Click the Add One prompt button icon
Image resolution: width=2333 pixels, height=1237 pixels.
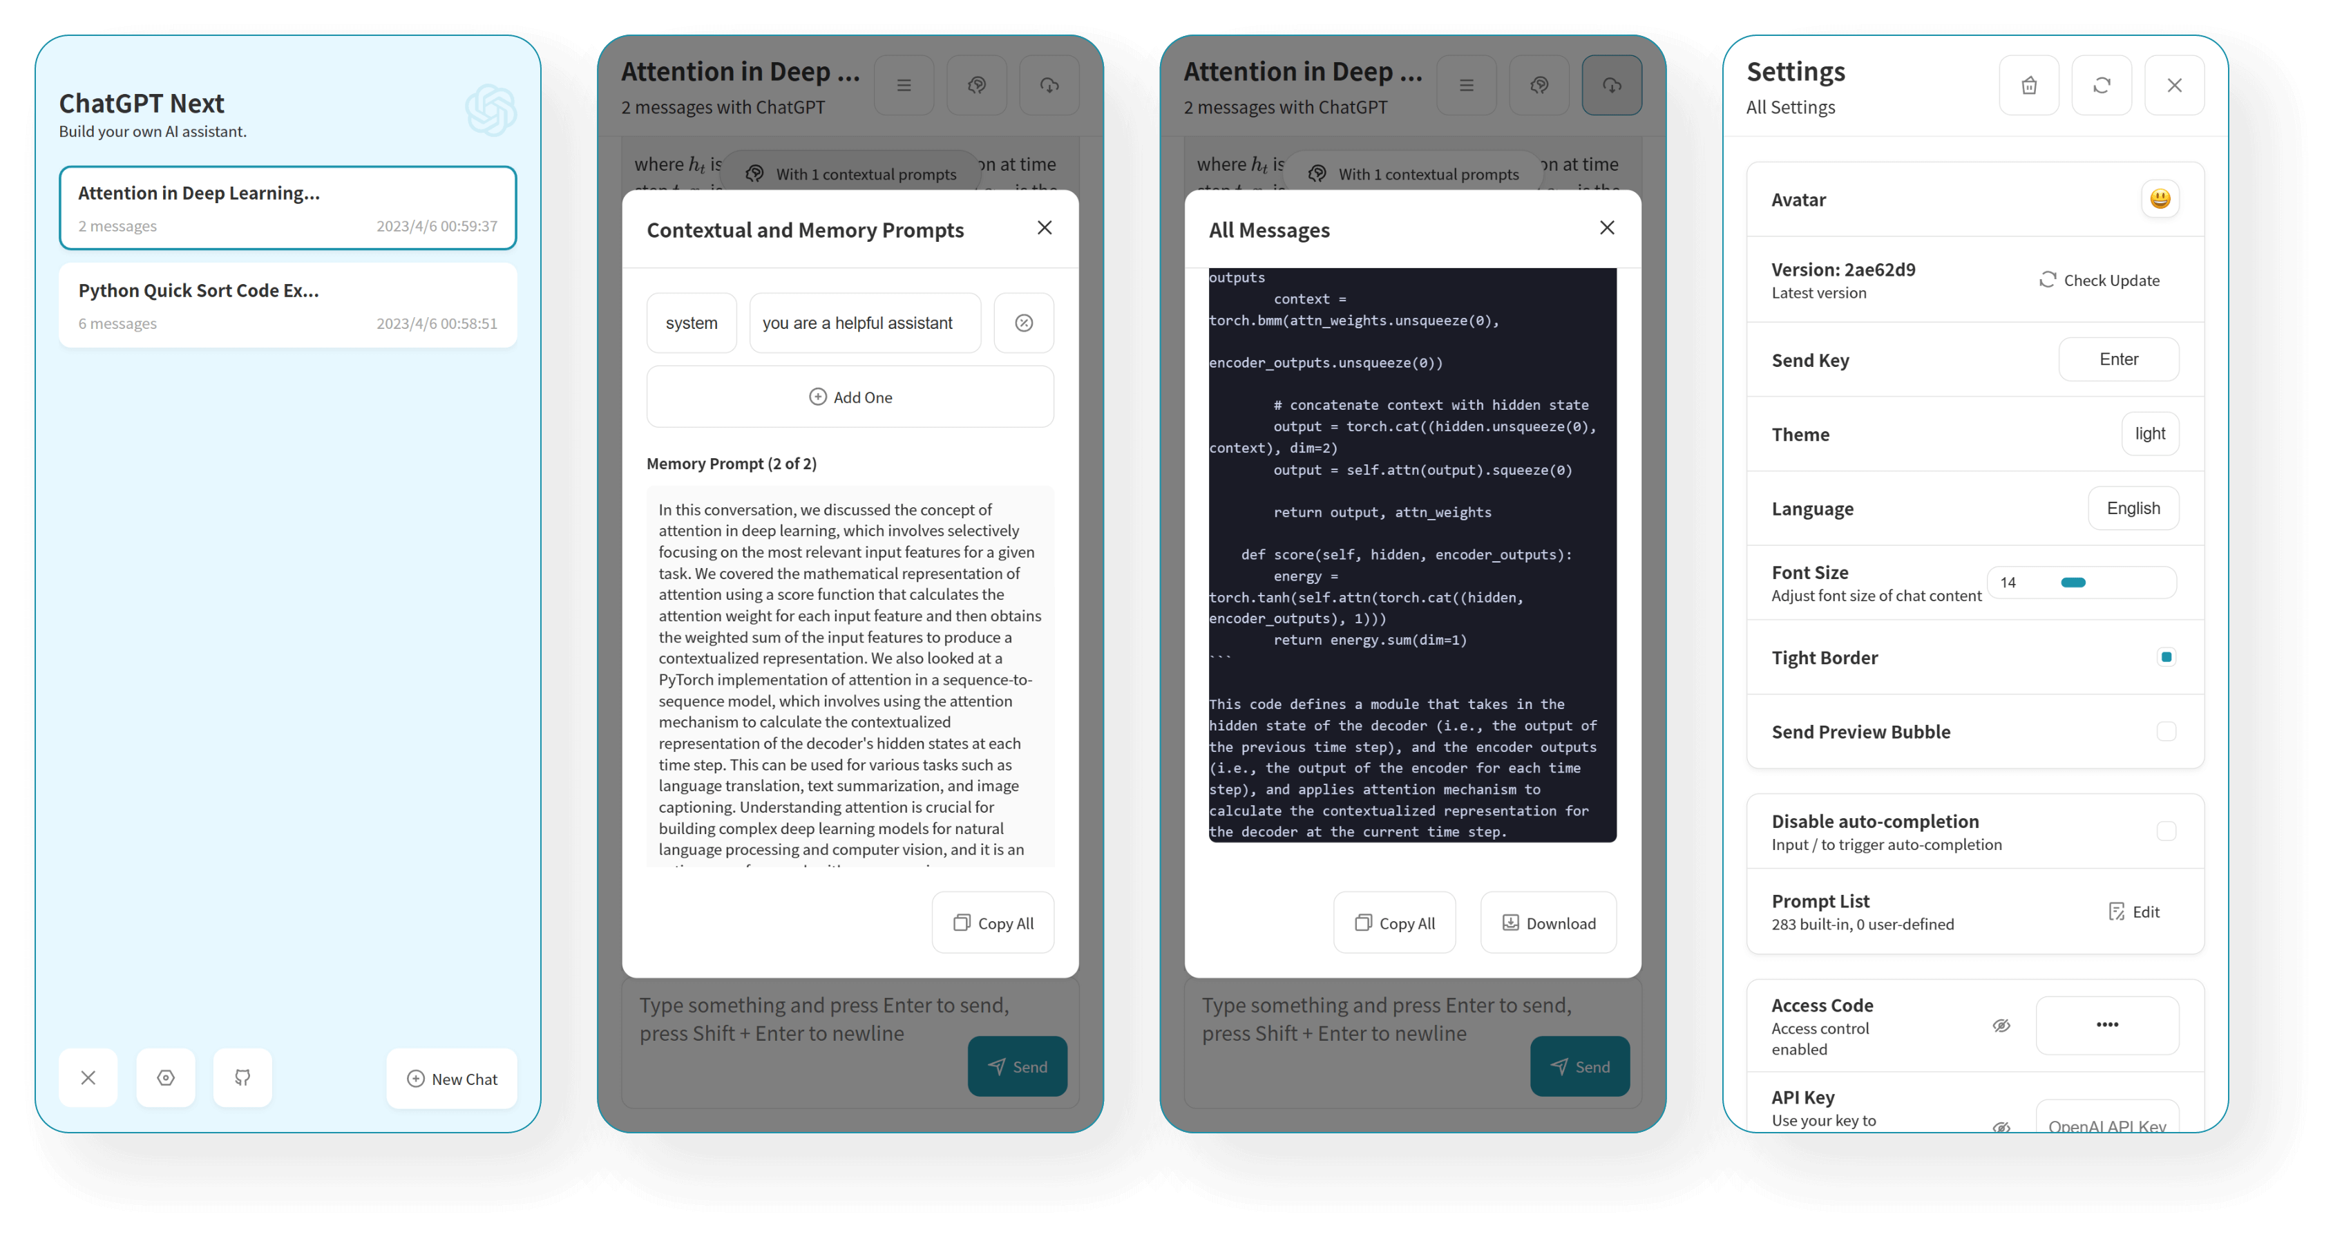(817, 397)
